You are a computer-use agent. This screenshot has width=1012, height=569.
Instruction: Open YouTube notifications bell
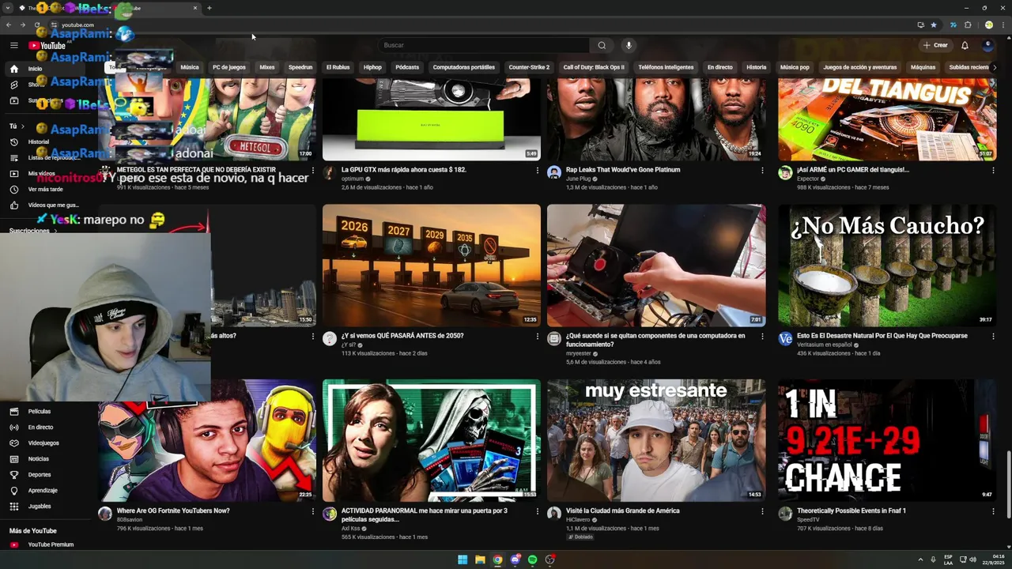pyautogui.click(x=965, y=45)
